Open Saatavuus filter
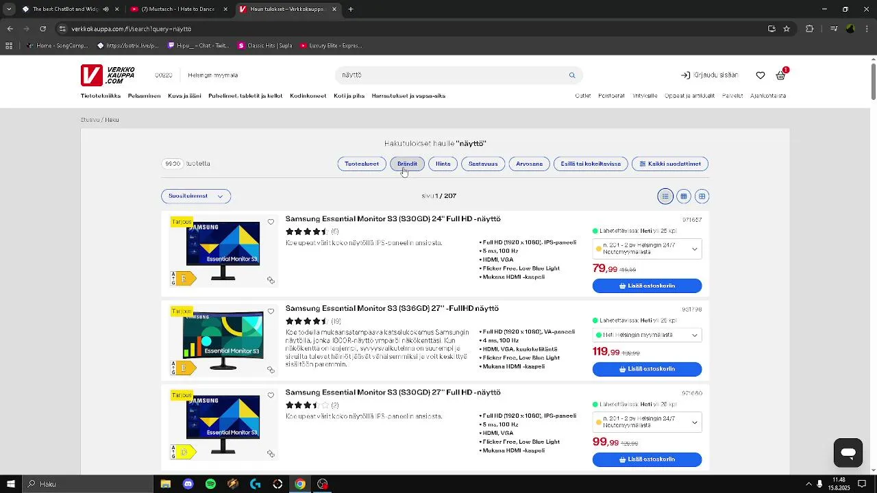This screenshot has height=493, width=877. click(483, 164)
